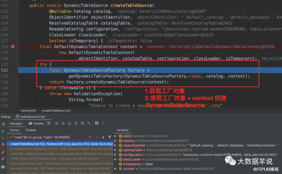Open View Breakpoints icon in debug sidebar
This screenshot has width=282, height=174.
pyautogui.click(x=3, y=152)
